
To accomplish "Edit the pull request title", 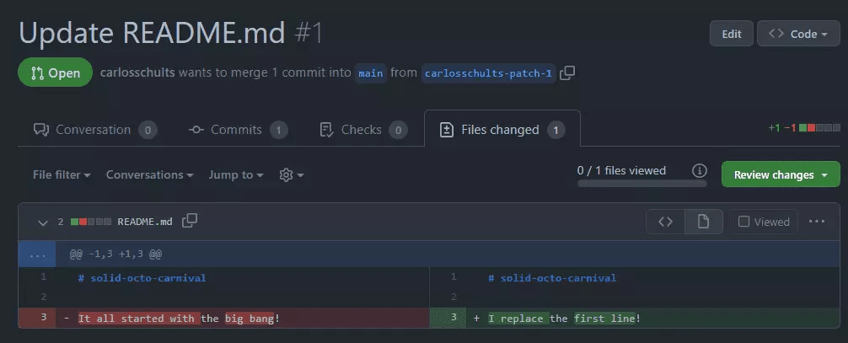I will (x=731, y=34).
